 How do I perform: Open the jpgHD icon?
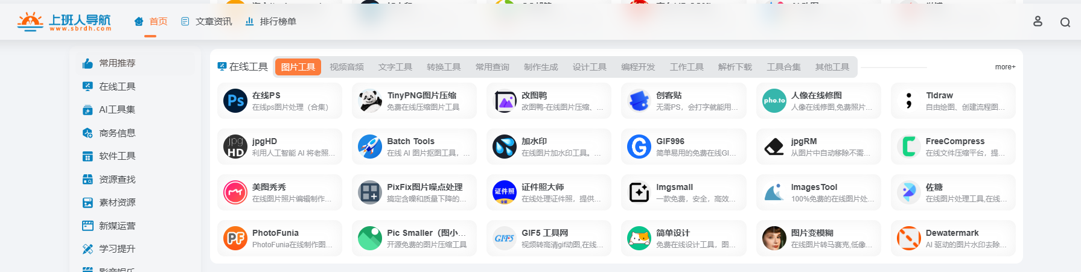(x=235, y=147)
